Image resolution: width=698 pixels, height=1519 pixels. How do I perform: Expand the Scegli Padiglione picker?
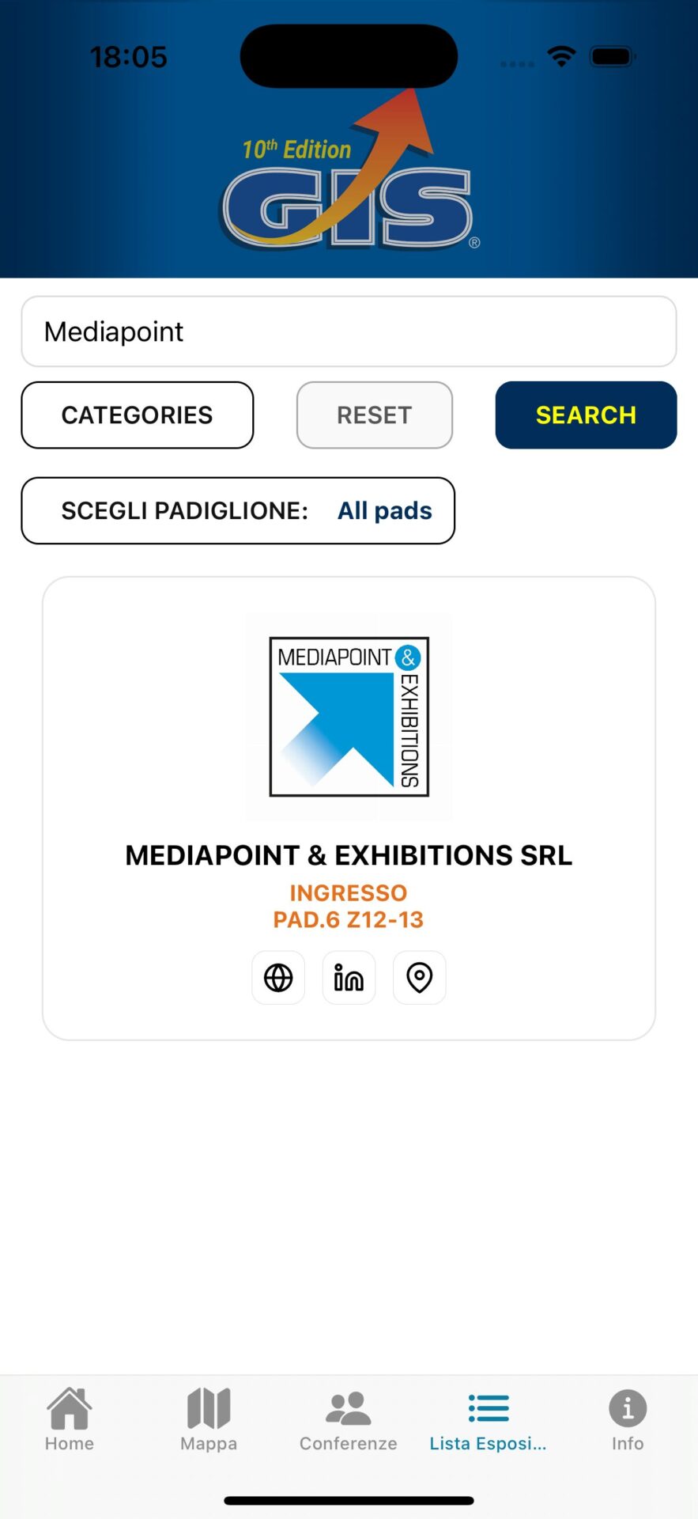point(237,510)
